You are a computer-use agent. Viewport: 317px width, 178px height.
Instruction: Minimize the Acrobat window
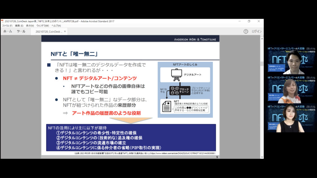[239, 21]
